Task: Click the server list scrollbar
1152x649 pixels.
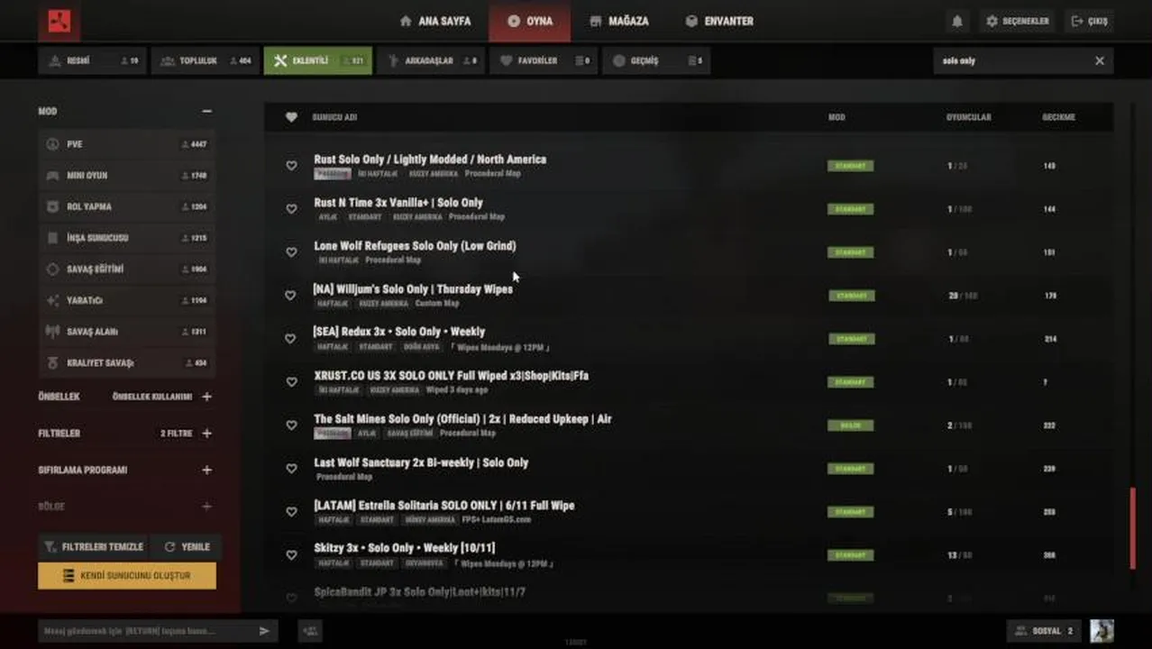Action: coord(1133,528)
